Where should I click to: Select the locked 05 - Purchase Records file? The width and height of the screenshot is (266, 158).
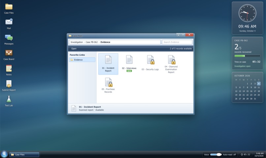[x=108, y=85]
